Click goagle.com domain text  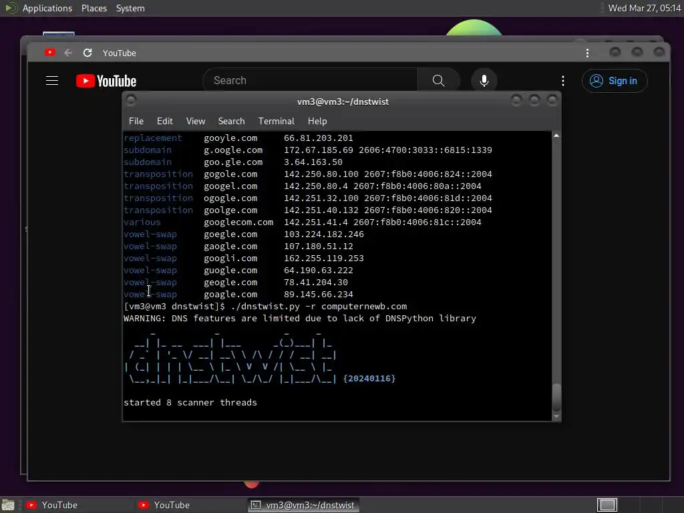tap(230, 295)
